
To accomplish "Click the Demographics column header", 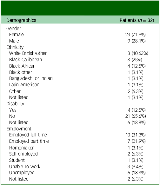I will [x=21, y=20].
